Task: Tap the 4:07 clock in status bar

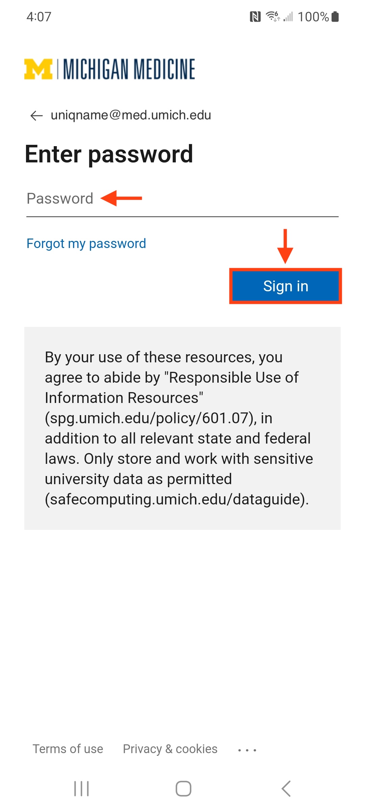Action: coord(39,17)
